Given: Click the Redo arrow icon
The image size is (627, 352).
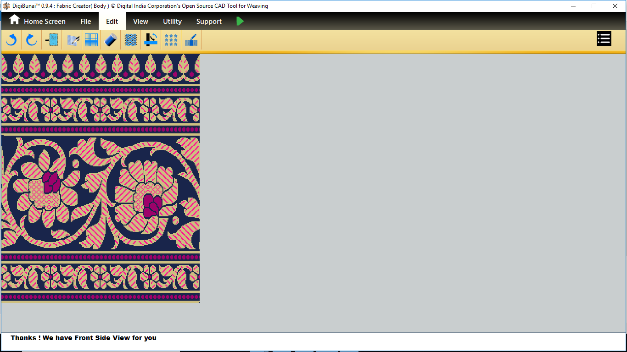Looking at the screenshot, I should pos(31,40).
